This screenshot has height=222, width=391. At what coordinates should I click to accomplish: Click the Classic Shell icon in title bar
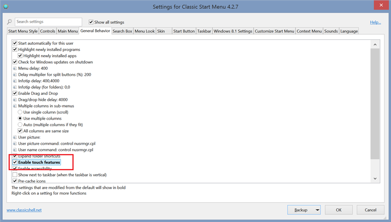click(6, 6)
